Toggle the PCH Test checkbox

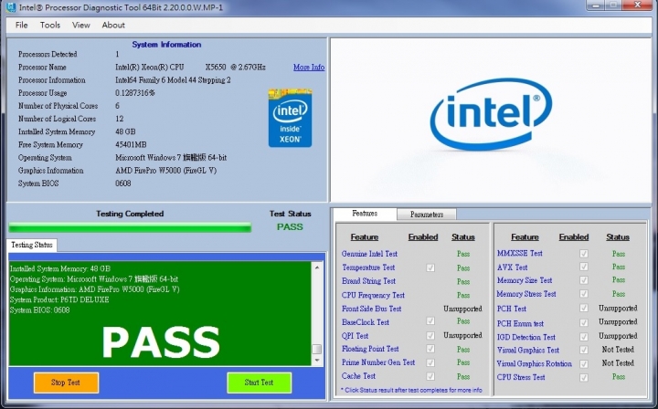584,309
